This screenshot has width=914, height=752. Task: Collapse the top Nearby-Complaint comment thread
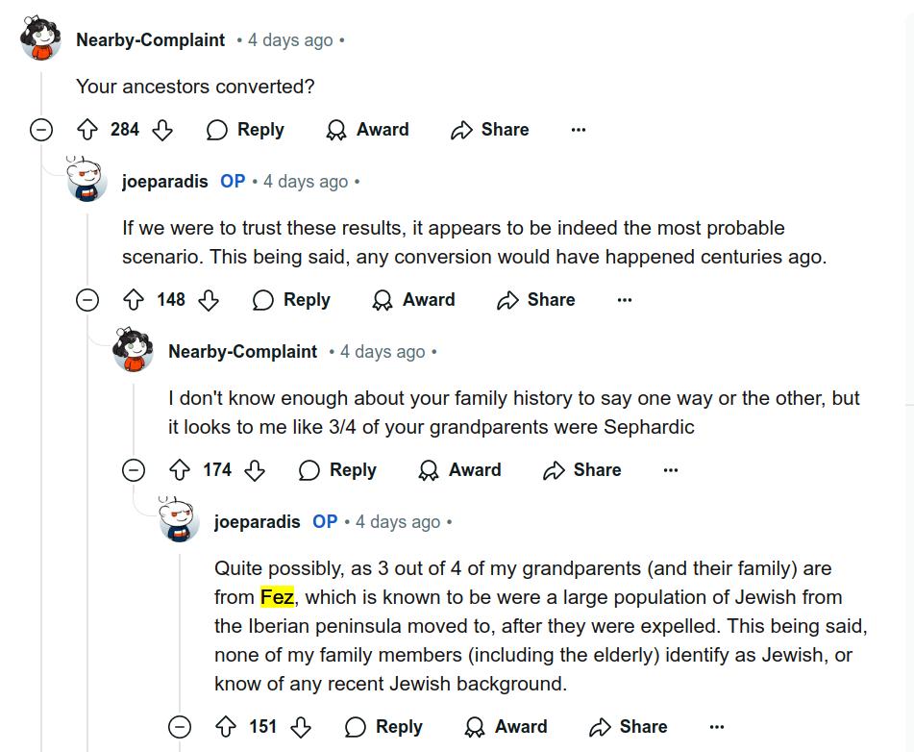coord(41,130)
